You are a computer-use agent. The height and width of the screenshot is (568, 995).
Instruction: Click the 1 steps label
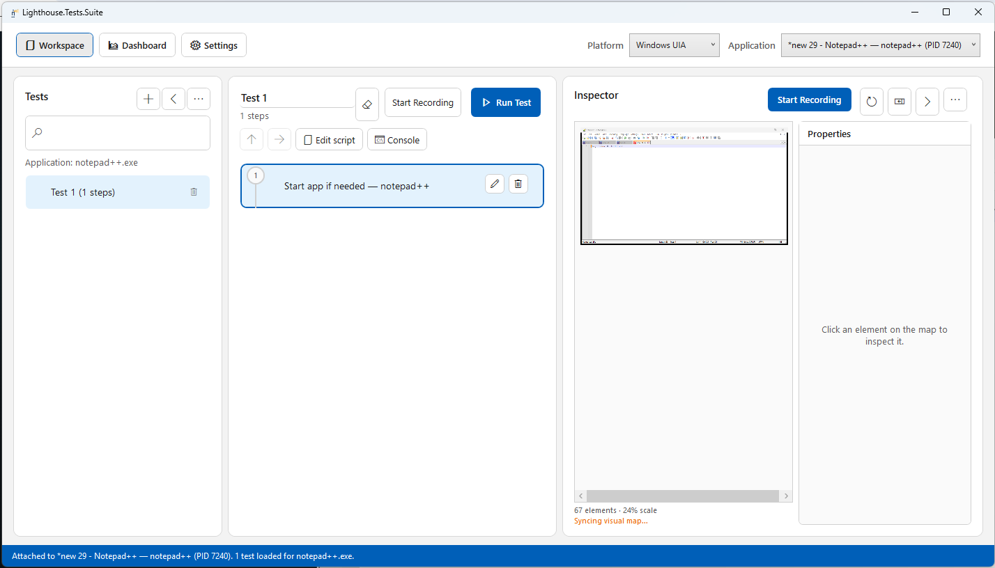254,116
